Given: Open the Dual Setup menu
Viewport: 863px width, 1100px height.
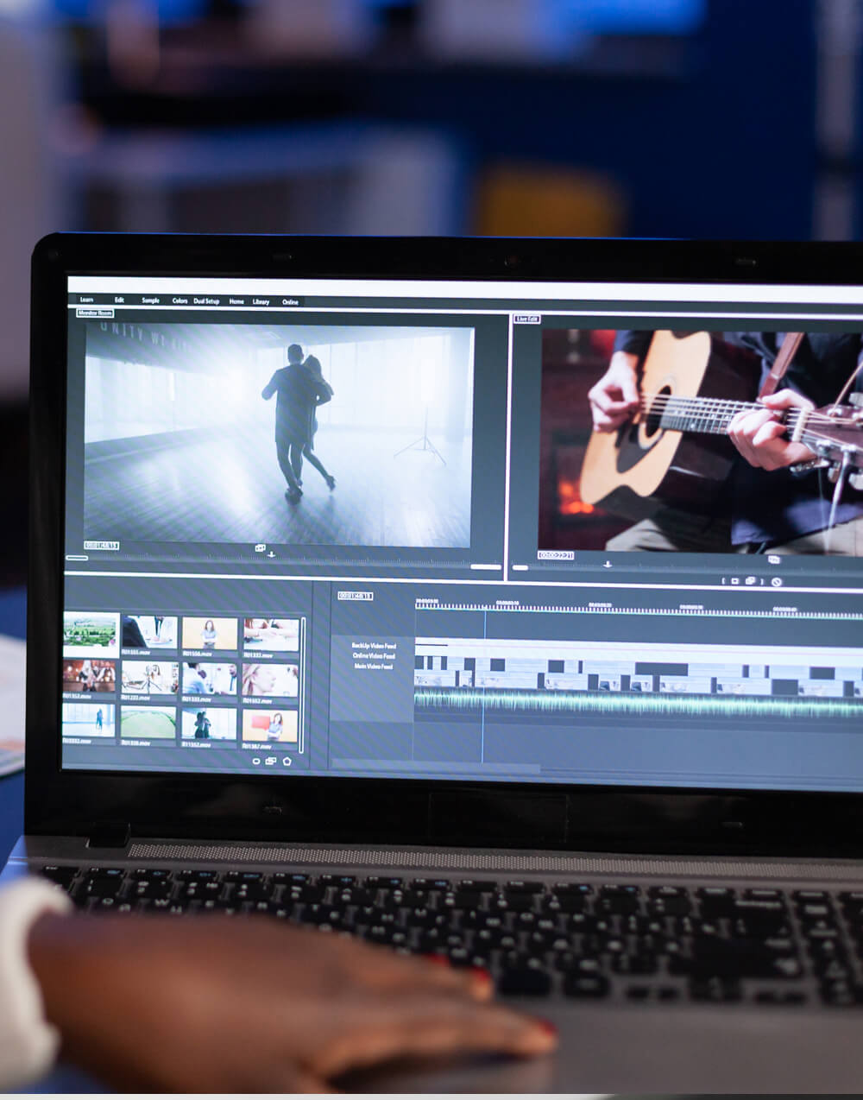Looking at the screenshot, I should (x=206, y=301).
